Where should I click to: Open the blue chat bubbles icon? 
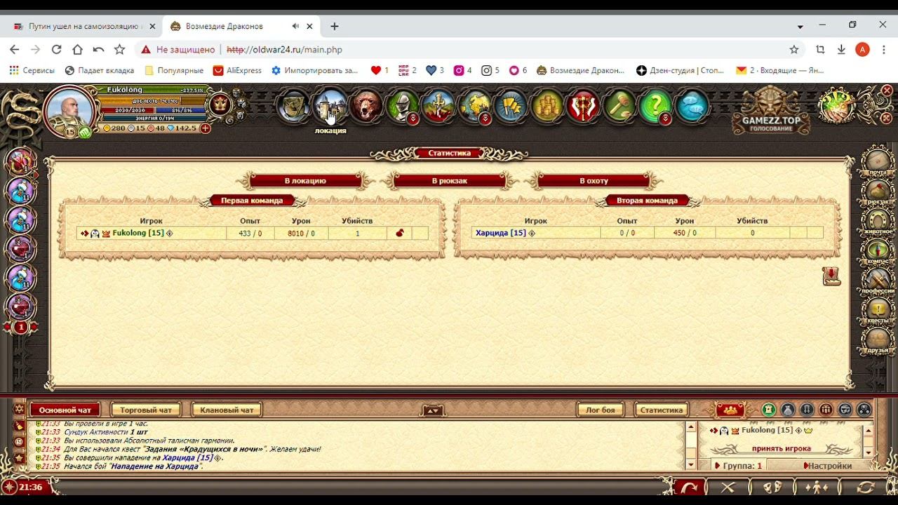[692, 107]
